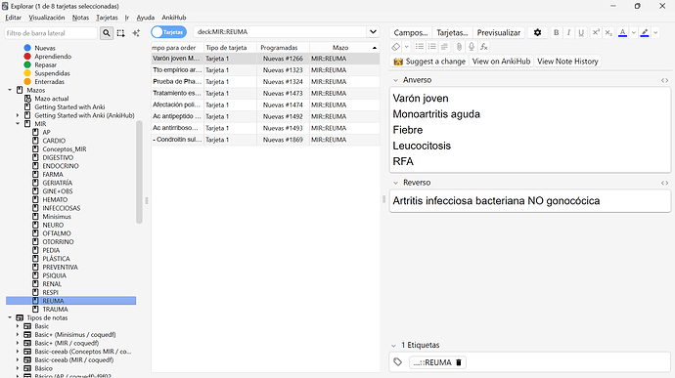Sort by the Programadas column header
This screenshot has height=378, width=675.
(x=279, y=48)
